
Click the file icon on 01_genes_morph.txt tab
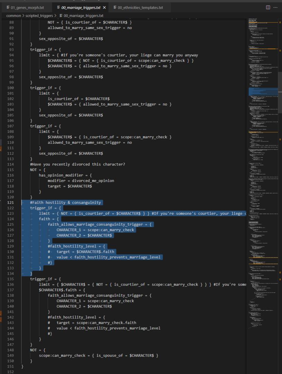(x=8, y=7)
